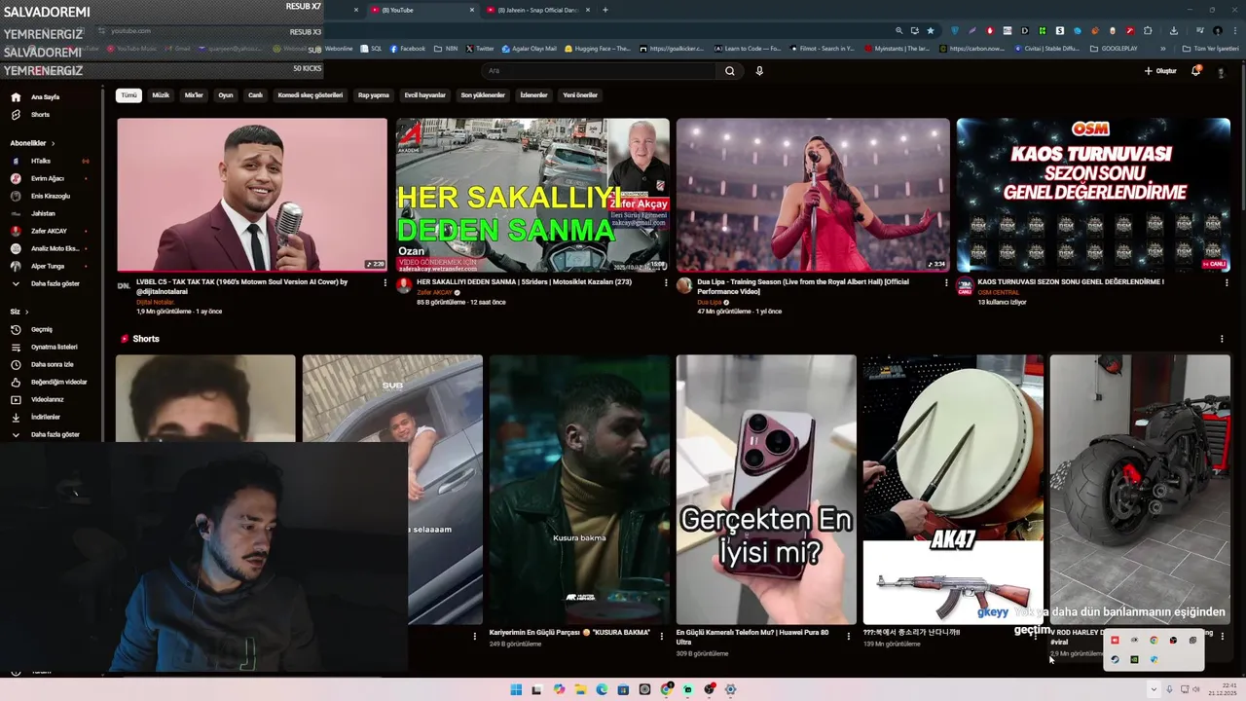Open the AK47 drum short
The height and width of the screenshot is (701, 1246).
coord(953,490)
